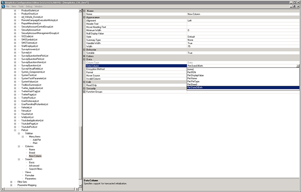The image size is (301, 192).
Task: Choose Pet.DisplayValue in the dropdown list
Action: tap(243, 75)
